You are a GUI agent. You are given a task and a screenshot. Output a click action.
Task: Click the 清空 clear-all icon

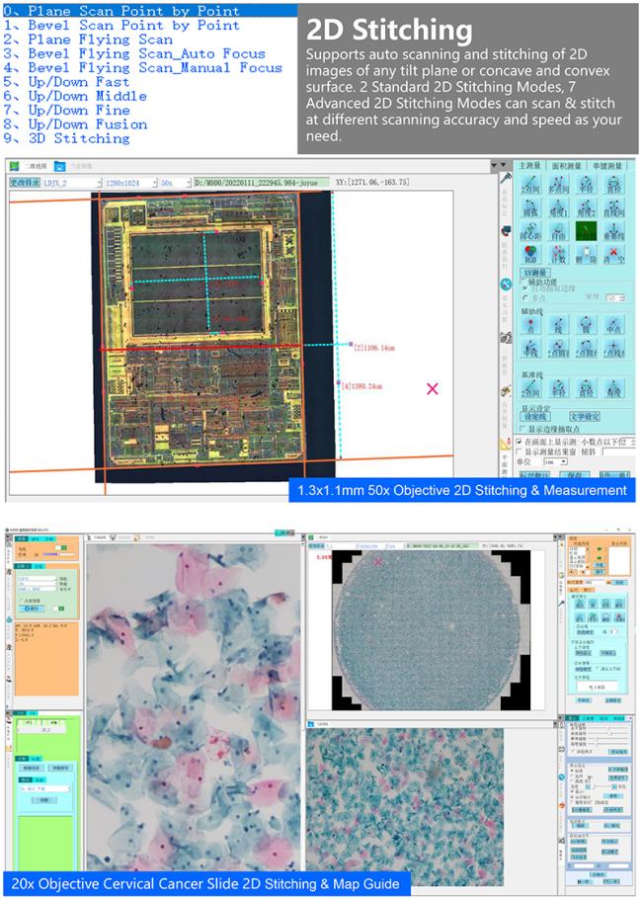[614, 257]
